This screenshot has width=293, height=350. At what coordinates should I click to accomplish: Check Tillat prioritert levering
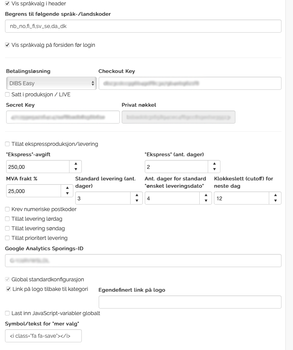[x=7, y=238]
